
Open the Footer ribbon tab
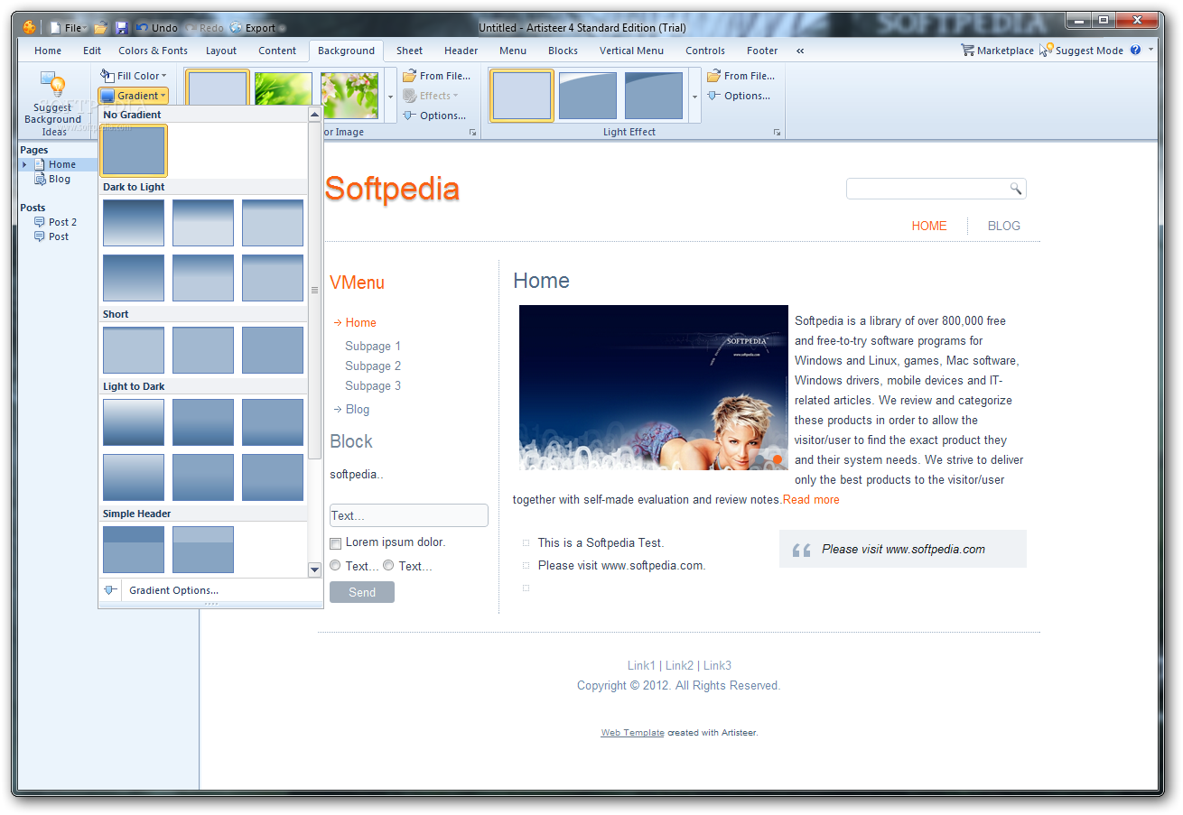point(762,51)
